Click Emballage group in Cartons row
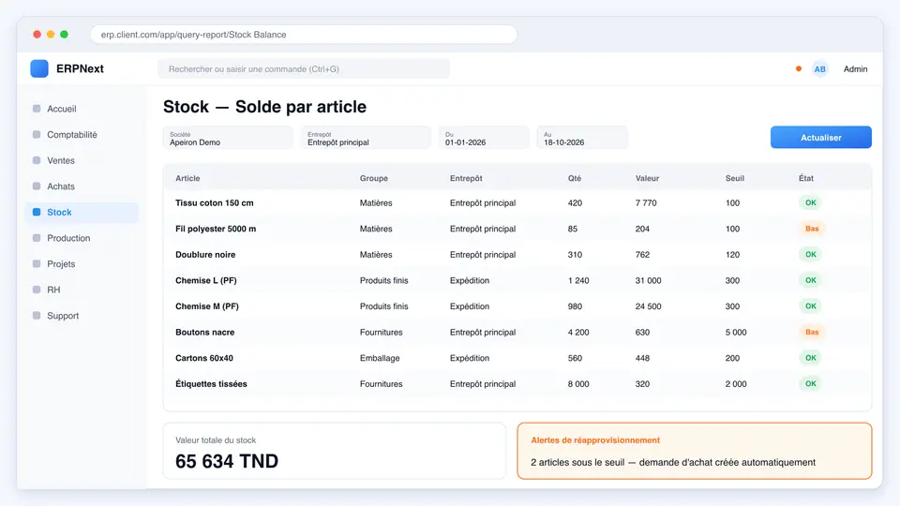 (x=380, y=358)
